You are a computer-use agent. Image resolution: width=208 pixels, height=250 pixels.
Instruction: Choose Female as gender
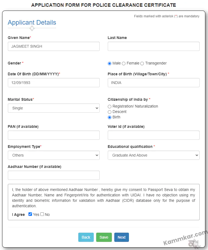pos(124,63)
